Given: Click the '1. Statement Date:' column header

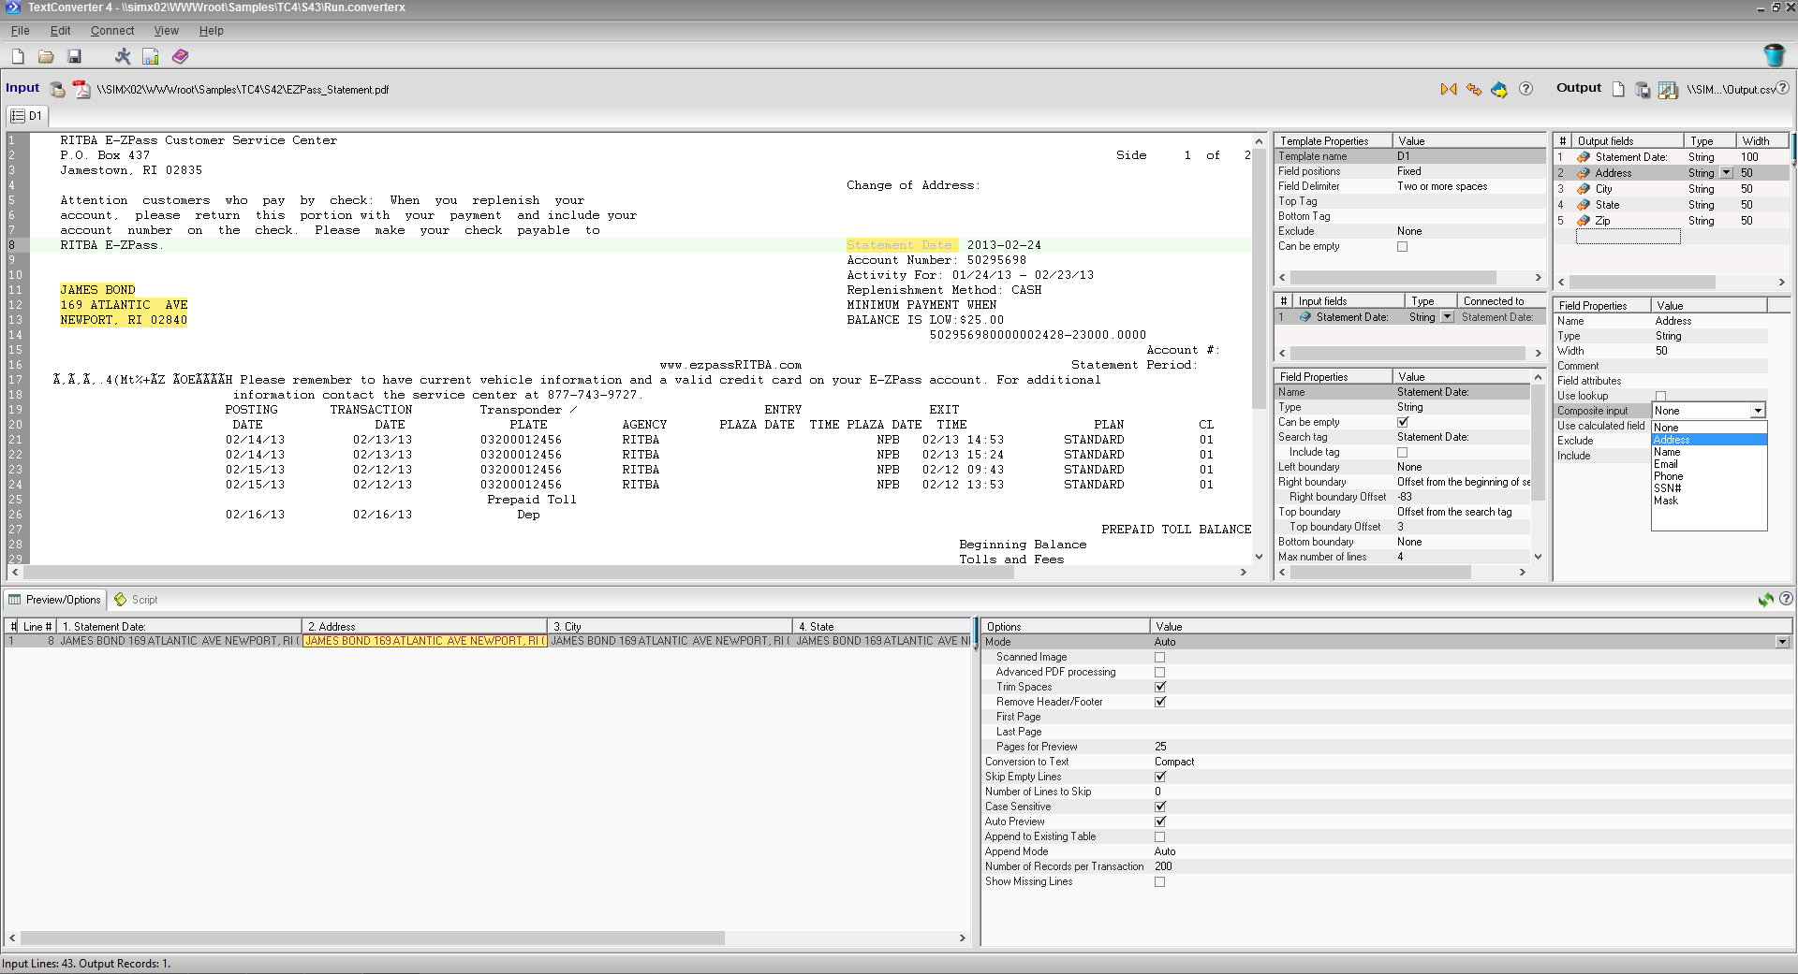Looking at the screenshot, I should click(179, 627).
